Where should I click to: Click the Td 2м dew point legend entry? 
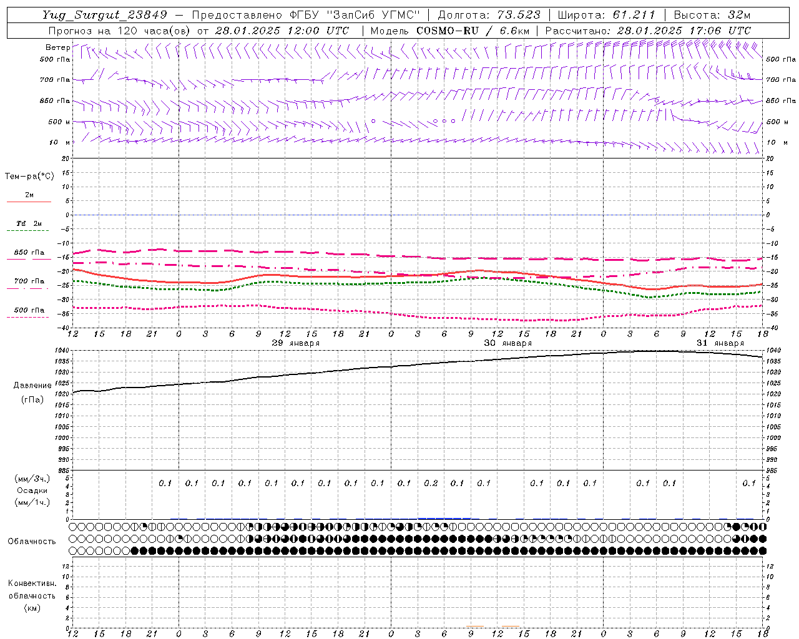tap(29, 223)
